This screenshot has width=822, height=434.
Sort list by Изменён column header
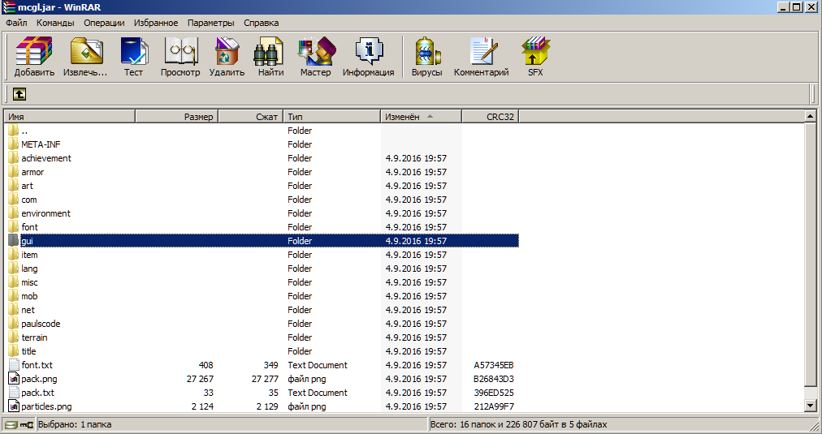click(x=421, y=117)
